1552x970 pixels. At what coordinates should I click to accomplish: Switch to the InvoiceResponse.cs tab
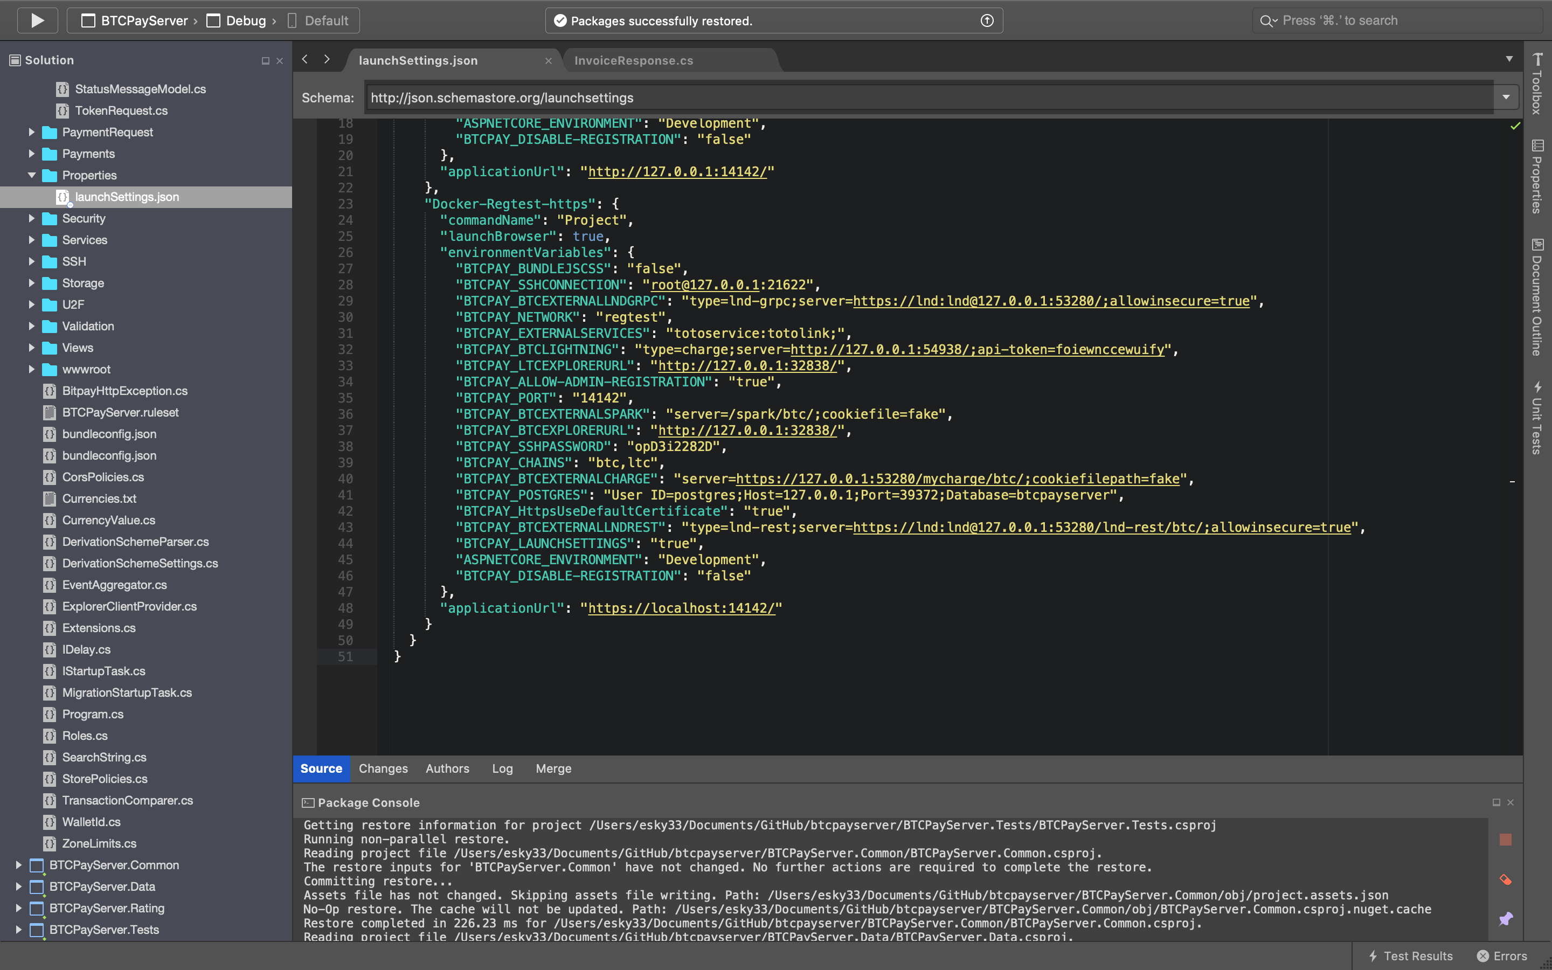pyautogui.click(x=633, y=60)
